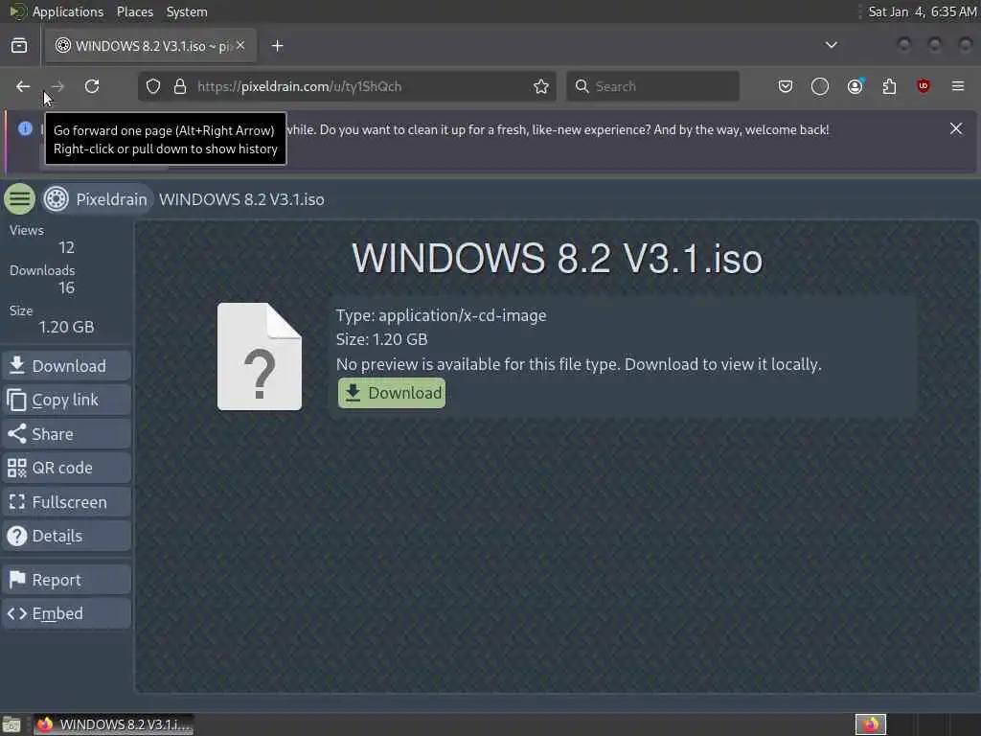Reload the current page
Image resolution: width=981 pixels, height=736 pixels.
click(92, 86)
